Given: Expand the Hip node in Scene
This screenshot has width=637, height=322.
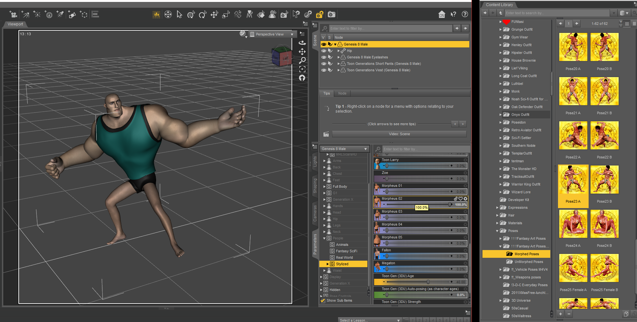Looking at the screenshot, I should [338, 51].
